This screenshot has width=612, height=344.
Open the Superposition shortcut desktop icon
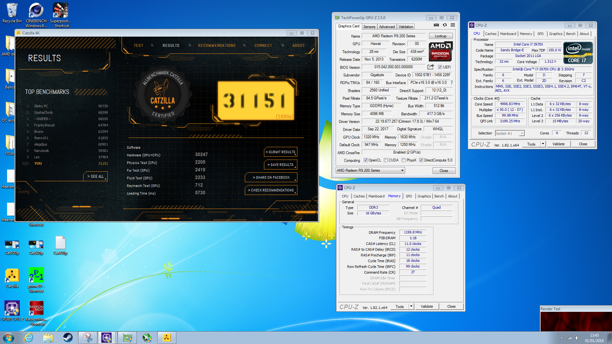(x=60, y=15)
